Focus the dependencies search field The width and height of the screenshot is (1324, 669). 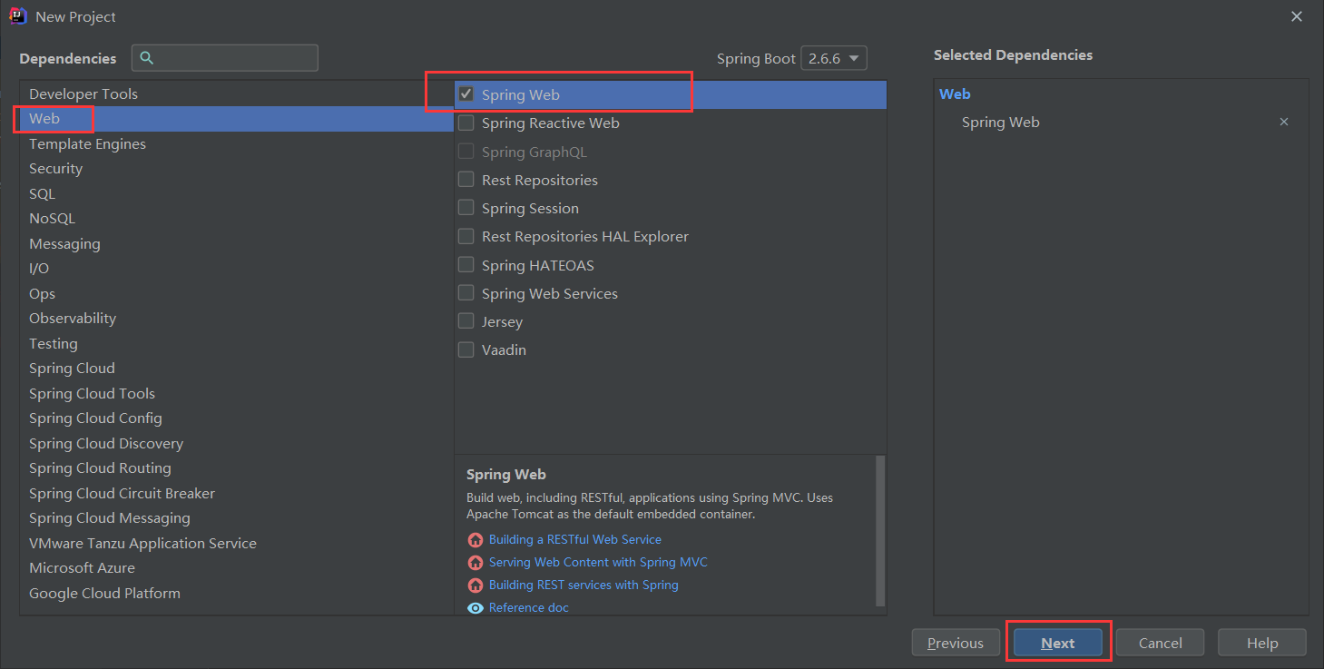[x=225, y=58]
